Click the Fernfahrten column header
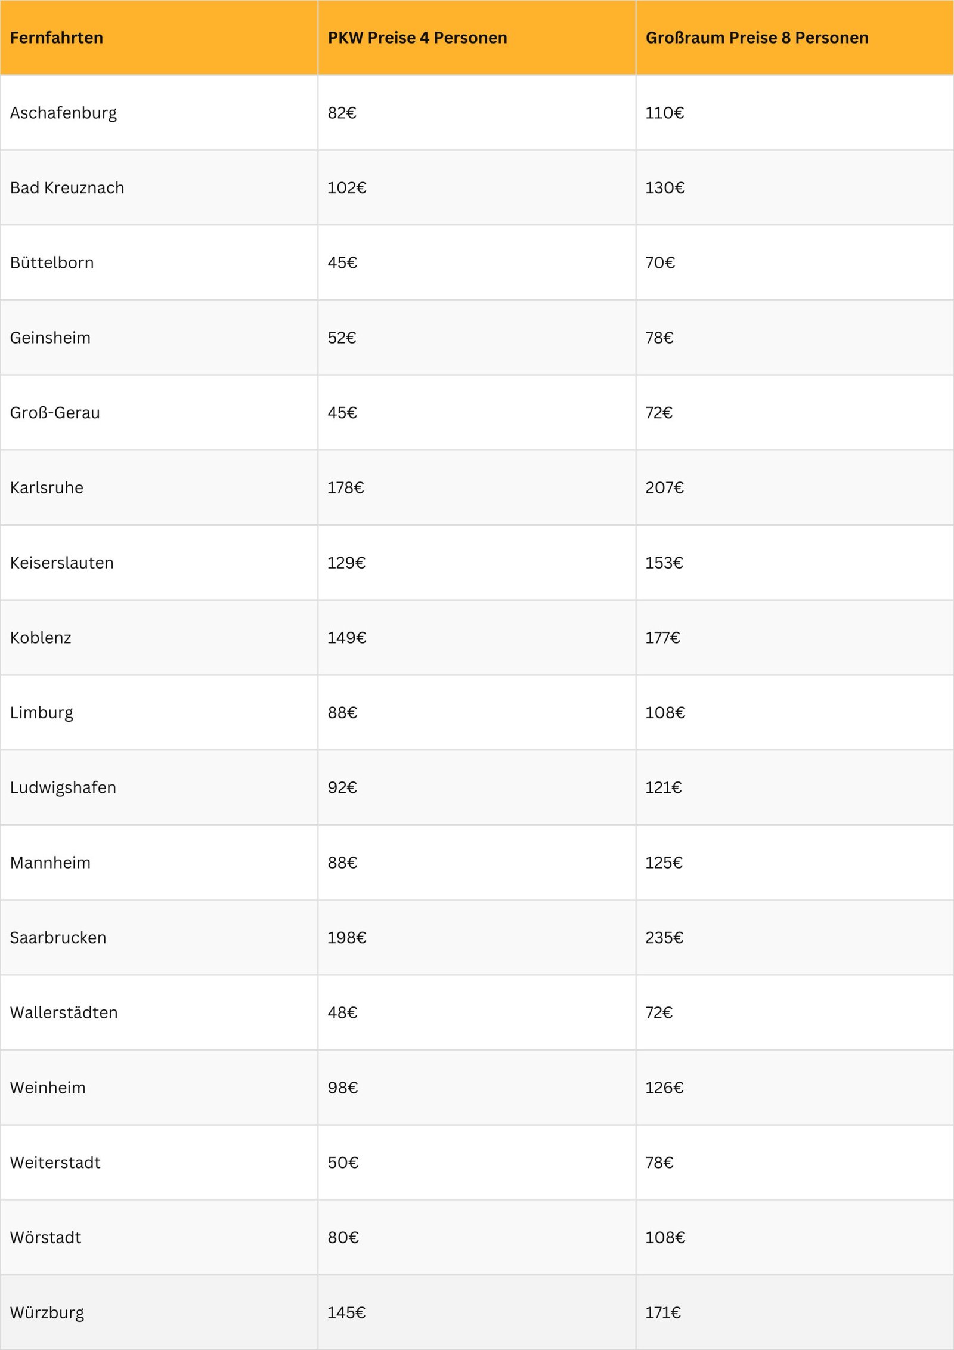Viewport: 954px width, 1350px height. (57, 38)
